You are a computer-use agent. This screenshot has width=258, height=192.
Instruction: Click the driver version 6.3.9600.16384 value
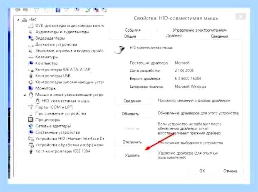(x=188, y=79)
